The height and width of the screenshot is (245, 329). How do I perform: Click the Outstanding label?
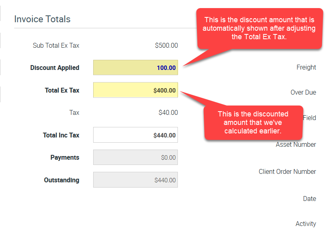(62, 180)
